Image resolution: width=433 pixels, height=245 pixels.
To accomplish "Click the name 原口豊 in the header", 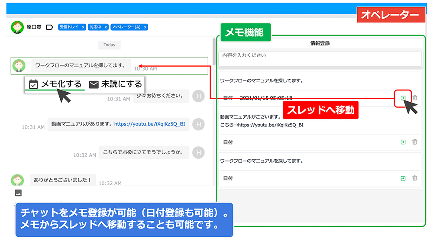I will point(34,27).
